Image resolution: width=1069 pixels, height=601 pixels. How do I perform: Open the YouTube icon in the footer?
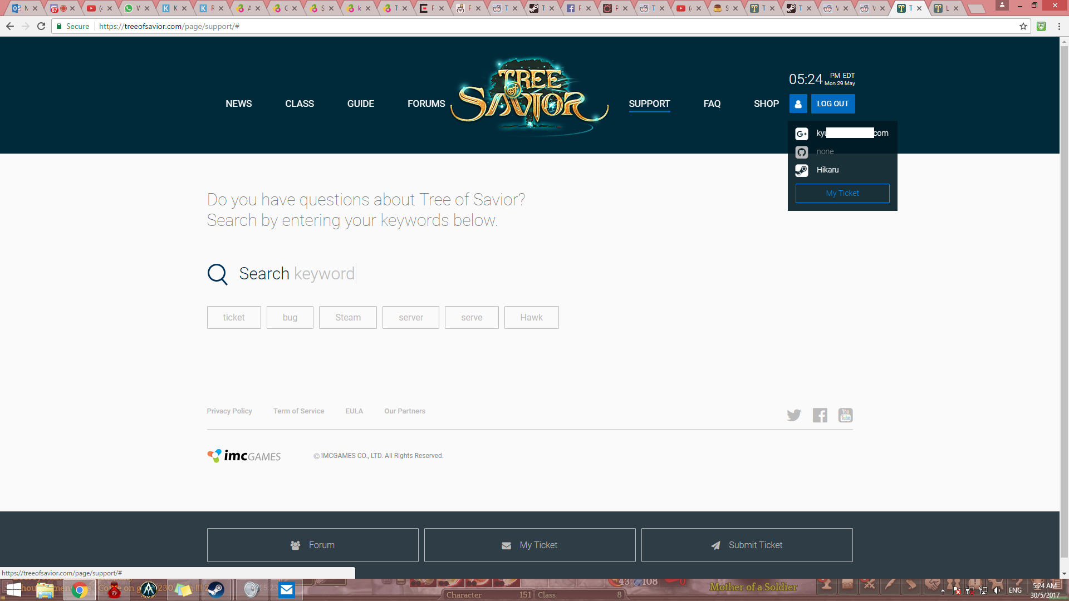(x=845, y=415)
